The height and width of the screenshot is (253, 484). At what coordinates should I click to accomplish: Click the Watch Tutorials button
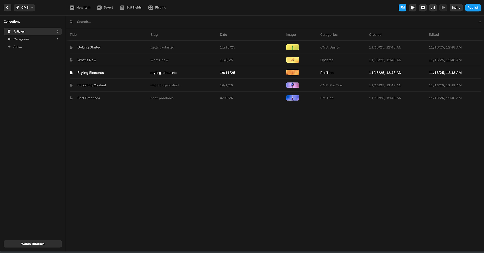click(32, 244)
